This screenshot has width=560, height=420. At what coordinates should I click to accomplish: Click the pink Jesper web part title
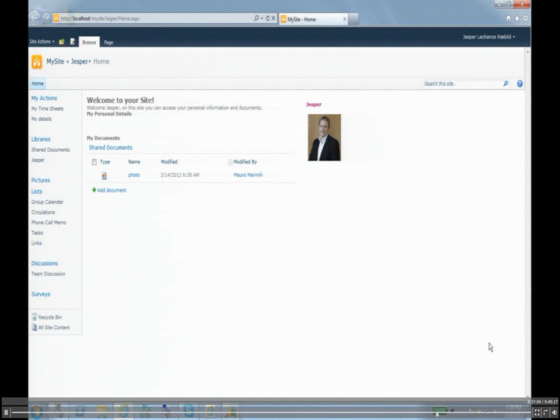coord(314,104)
